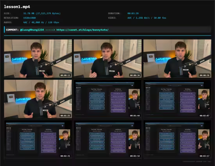Screen dimensions: 215x166
Task: Open the thumbnail timestamped 00:00:34
Action: 107,58
